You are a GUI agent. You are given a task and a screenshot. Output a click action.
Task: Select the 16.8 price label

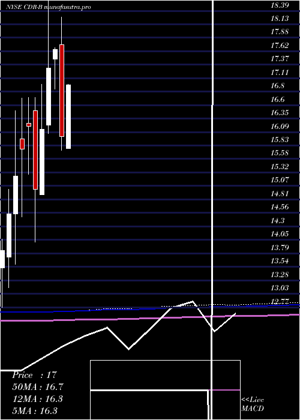click(278, 86)
